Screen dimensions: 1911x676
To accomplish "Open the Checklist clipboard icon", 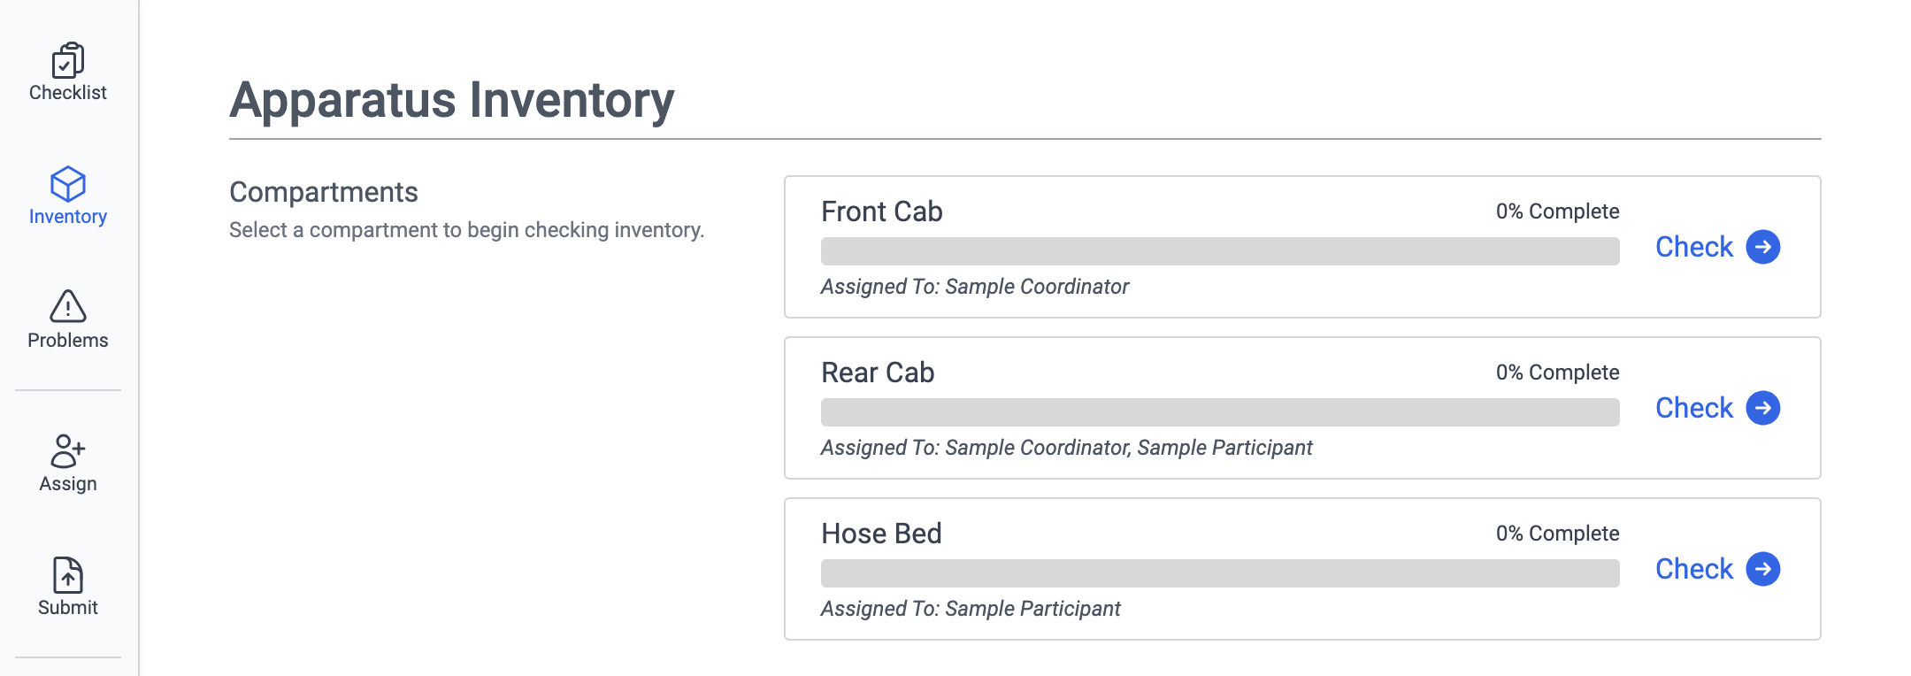I will point(68,60).
